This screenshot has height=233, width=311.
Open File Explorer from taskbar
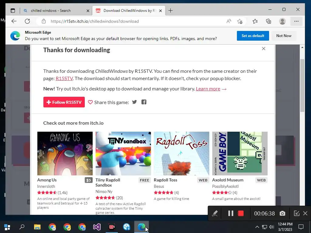pos(37,227)
